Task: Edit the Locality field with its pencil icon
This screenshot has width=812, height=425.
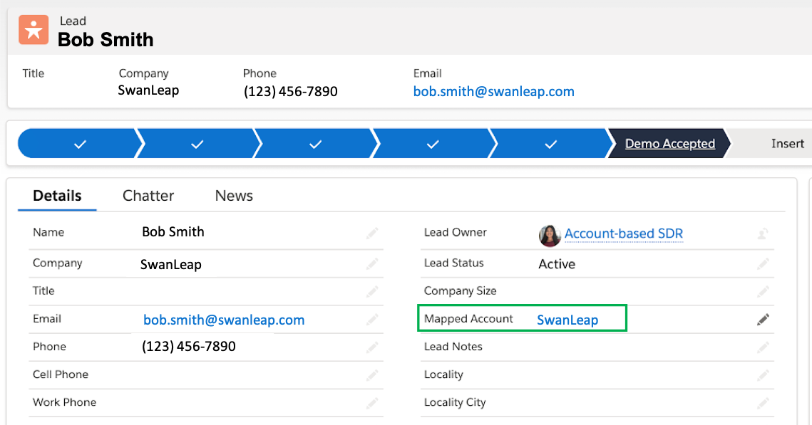Action: click(763, 375)
